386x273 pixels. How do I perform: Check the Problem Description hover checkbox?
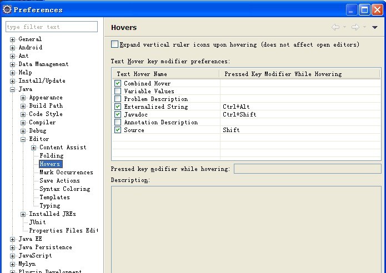118,99
